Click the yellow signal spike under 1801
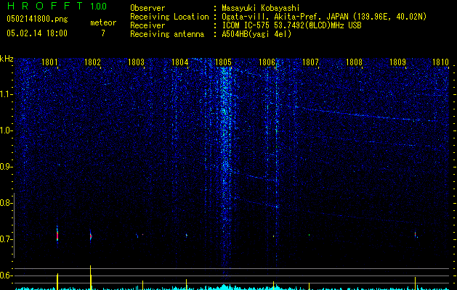This screenshot has height=290, width=457. pyautogui.click(x=57, y=281)
